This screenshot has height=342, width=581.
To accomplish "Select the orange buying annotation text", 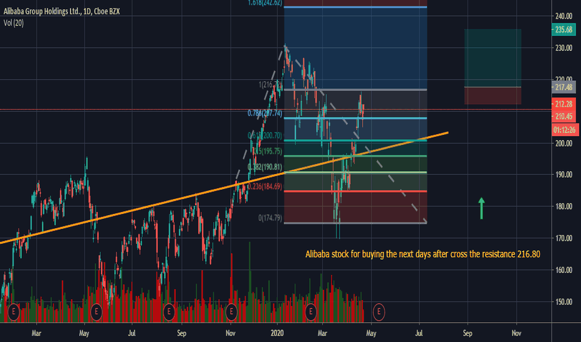I will (423, 254).
